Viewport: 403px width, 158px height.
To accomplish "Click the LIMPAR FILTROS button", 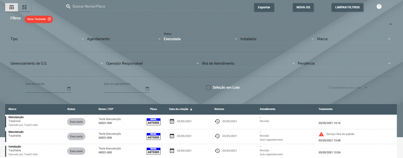I will pos(348,7).
